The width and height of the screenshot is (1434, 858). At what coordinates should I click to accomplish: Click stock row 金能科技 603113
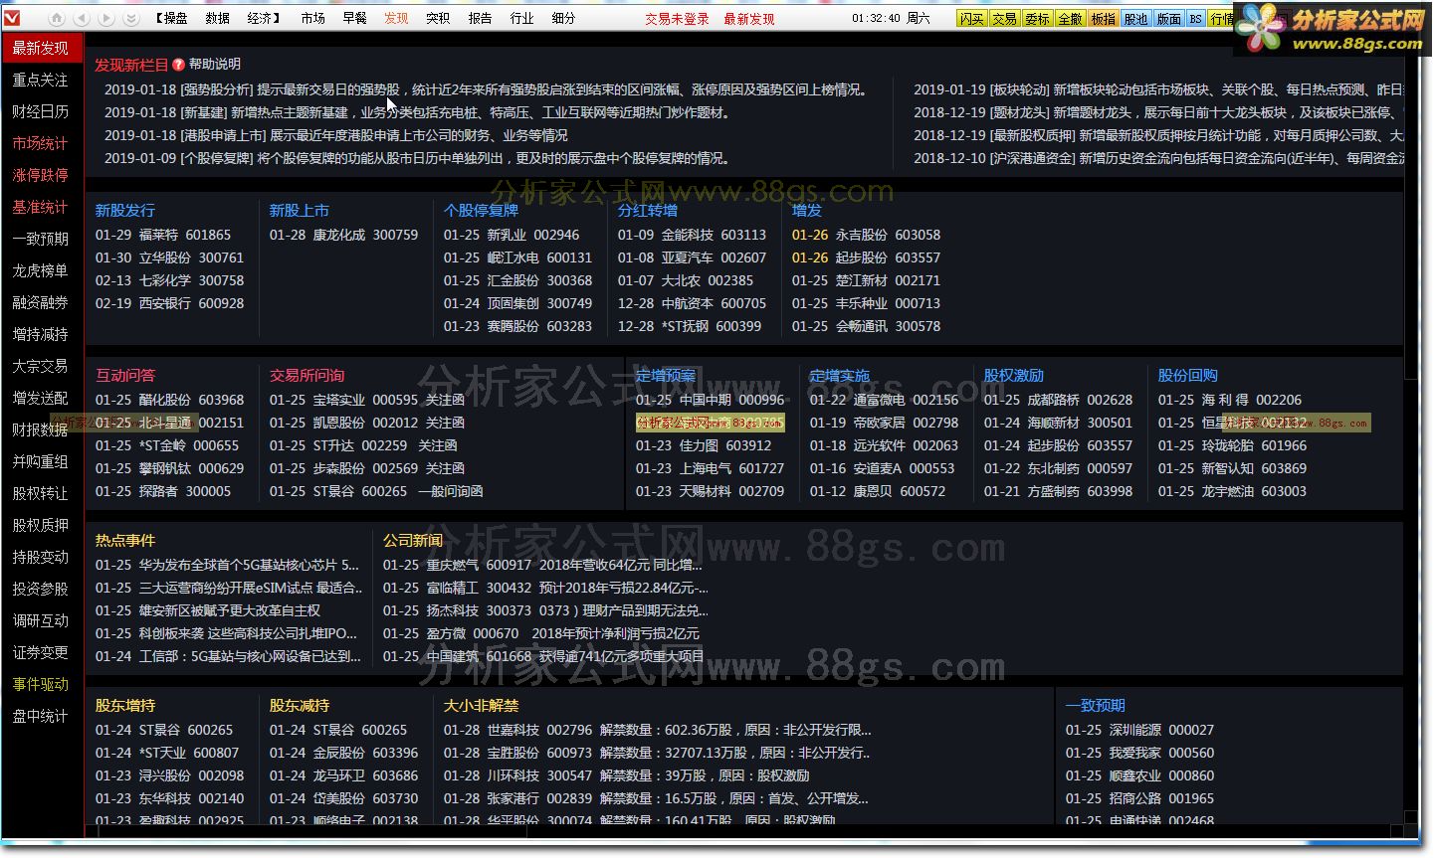[693, 236]
